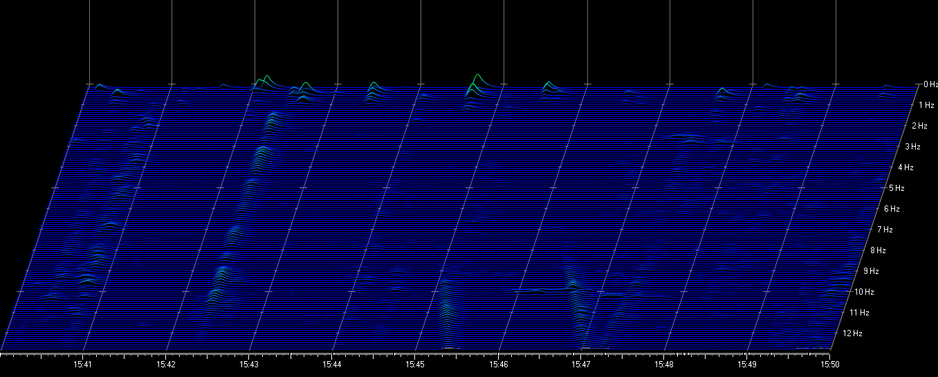Select the 1 Hz frequency label
This screenshot has height=377, width=938.
[926, 105]
